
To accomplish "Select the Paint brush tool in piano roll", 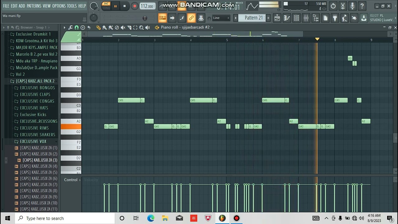I will pos(104,28).
